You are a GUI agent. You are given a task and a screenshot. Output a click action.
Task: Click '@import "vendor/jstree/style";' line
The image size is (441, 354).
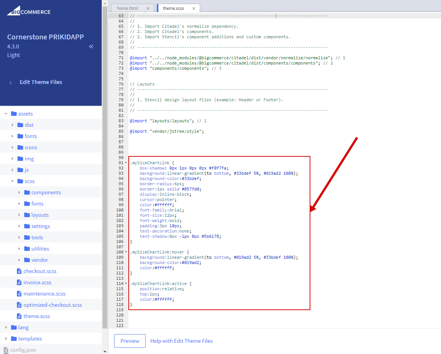click(x=167, y=131)
